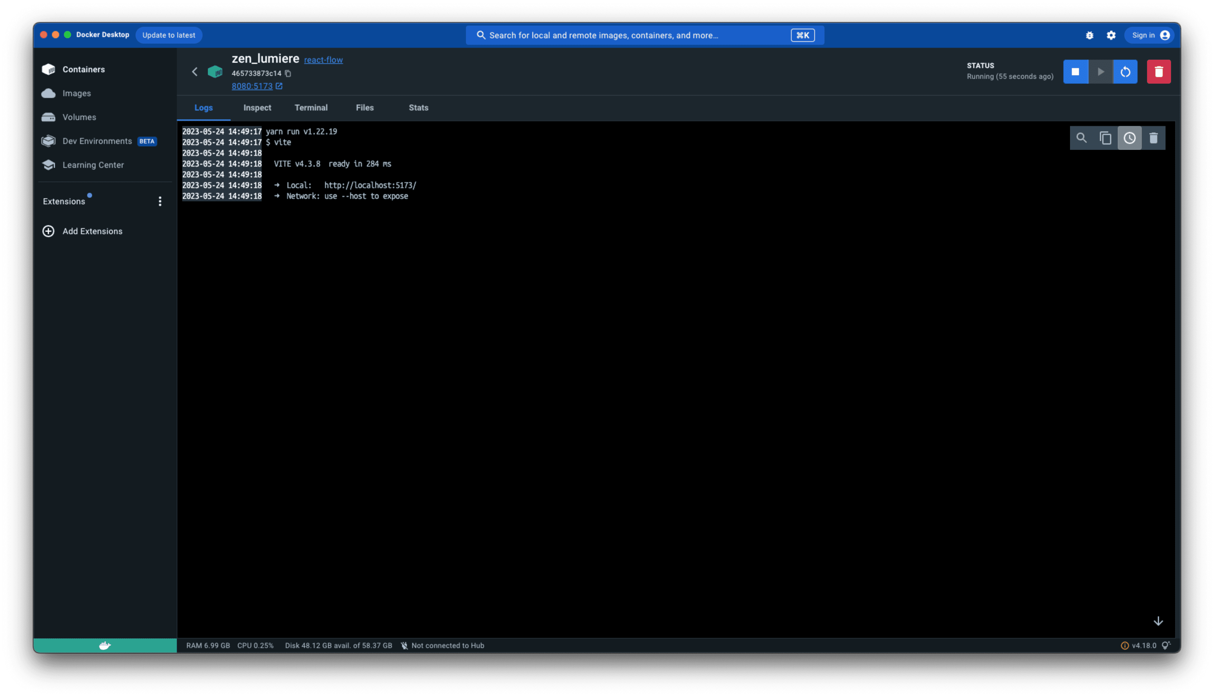Click the whale icon in bottom left
This screenshot has width=1214, height=697.
[x=104, y=645]
